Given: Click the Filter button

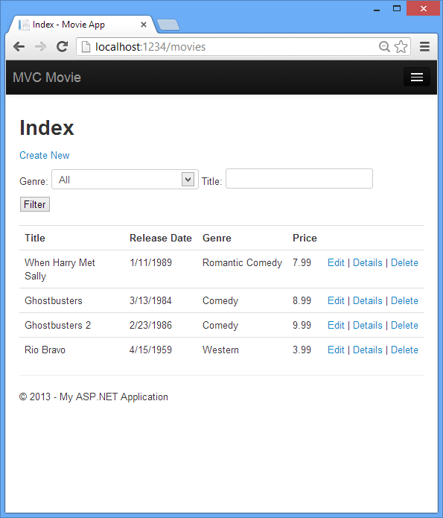Looking at the screenshot, I should [x=35, y=204].
